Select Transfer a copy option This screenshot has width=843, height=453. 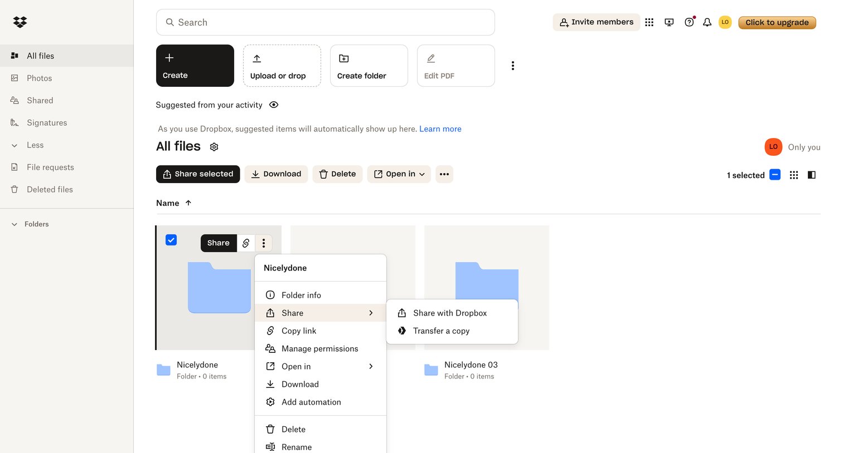[x=452, y=331]
